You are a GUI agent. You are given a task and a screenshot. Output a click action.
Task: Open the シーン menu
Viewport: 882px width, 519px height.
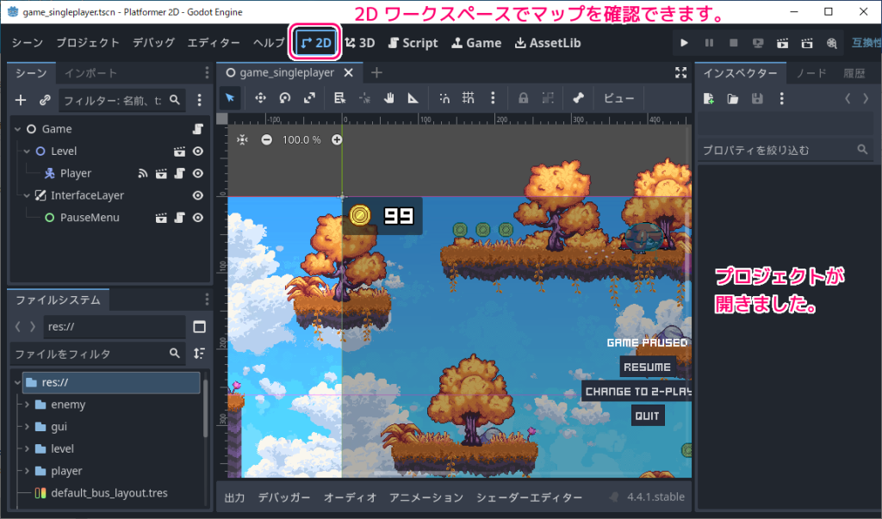(x=28, y=43)
